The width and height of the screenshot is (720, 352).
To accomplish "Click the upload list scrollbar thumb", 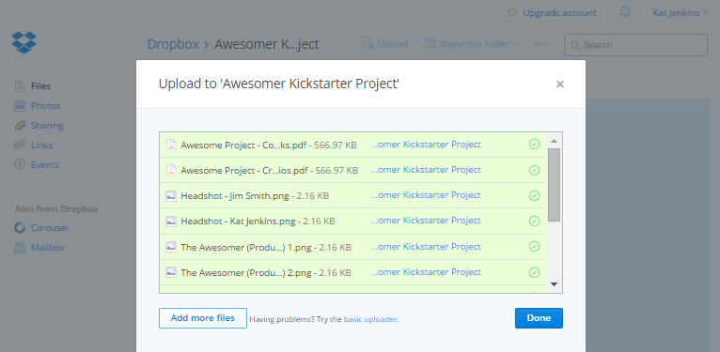I will [x=555, y=185].
